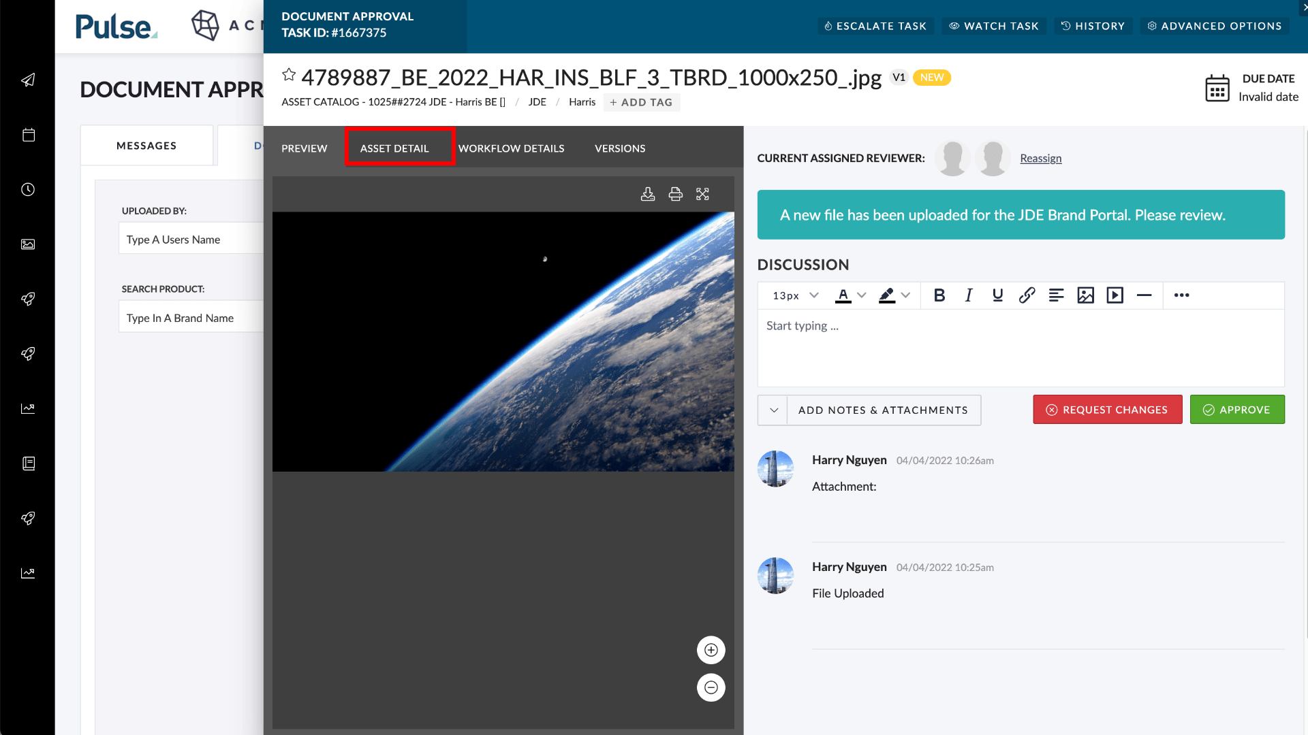Toggle bold formatting in discussion editor

pyautogui.click(x=939, y=295)
